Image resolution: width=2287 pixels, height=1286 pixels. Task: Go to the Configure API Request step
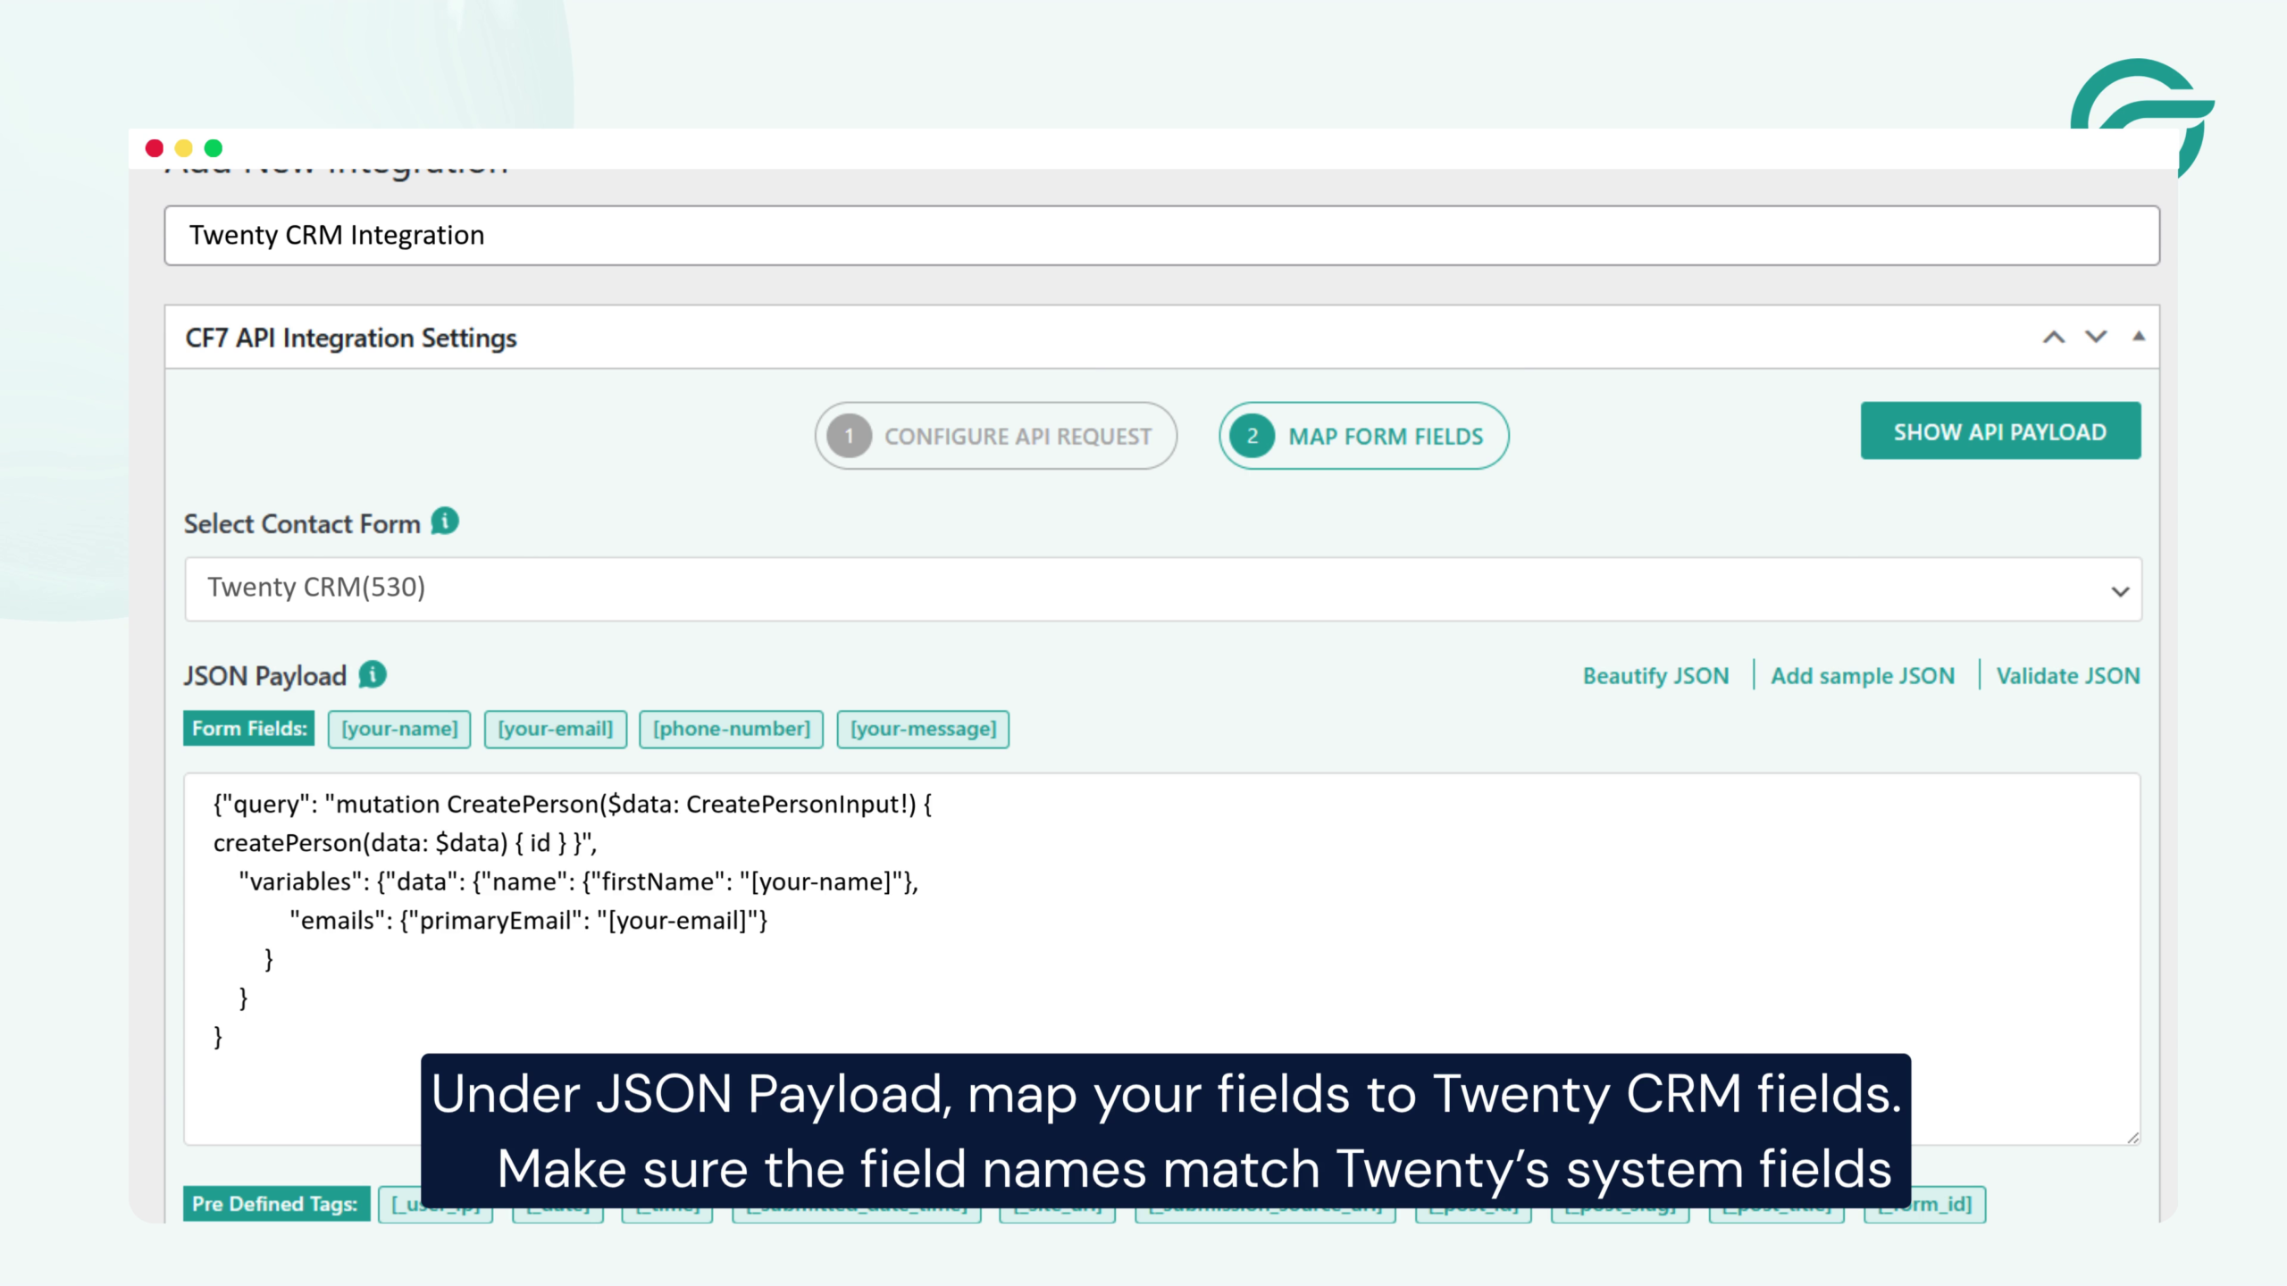click(x=995, y=436)
